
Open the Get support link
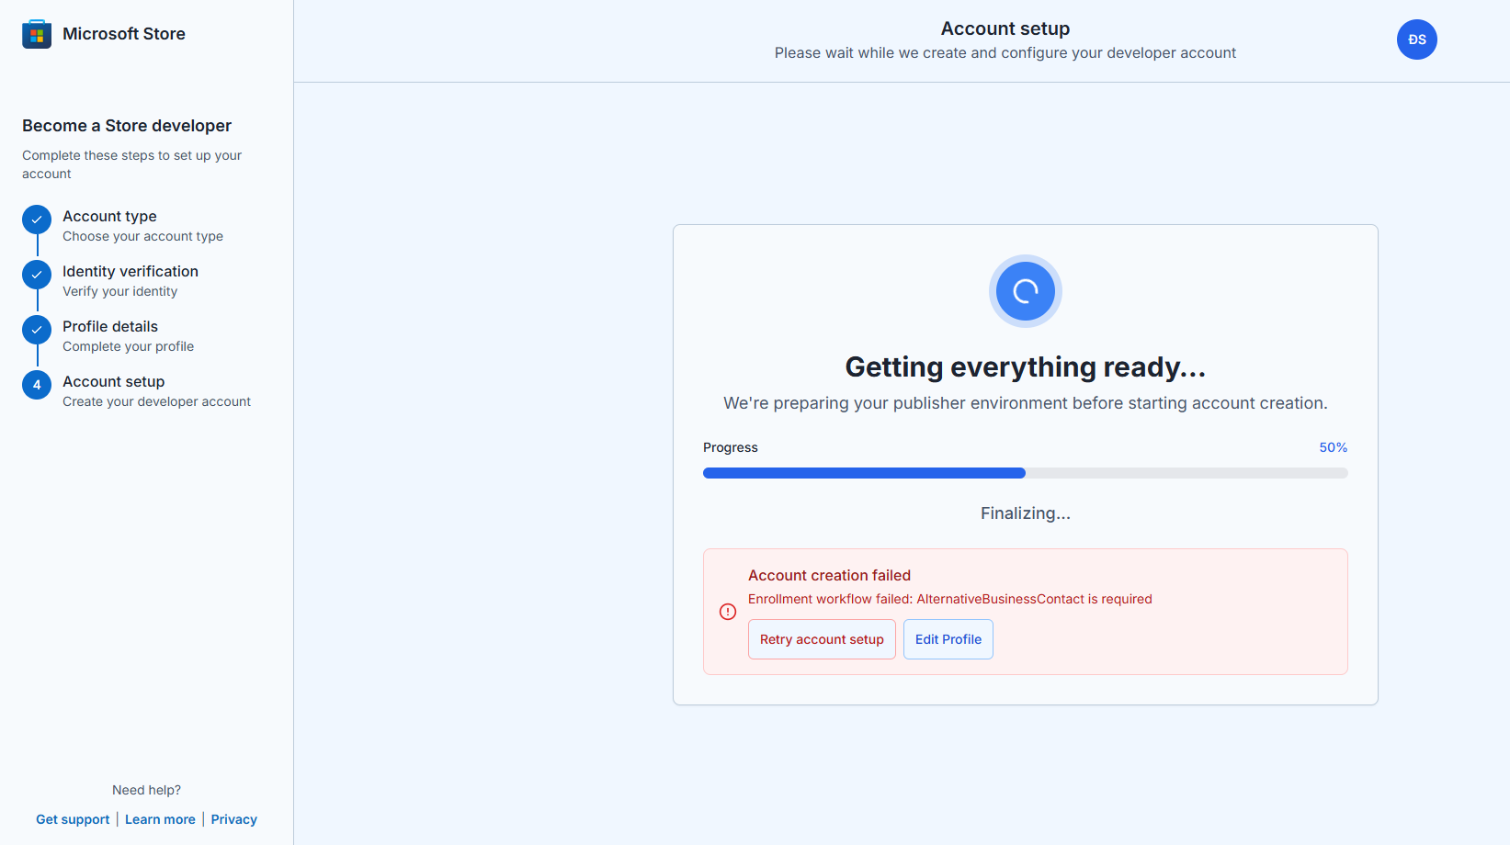[x=73, y=819]
